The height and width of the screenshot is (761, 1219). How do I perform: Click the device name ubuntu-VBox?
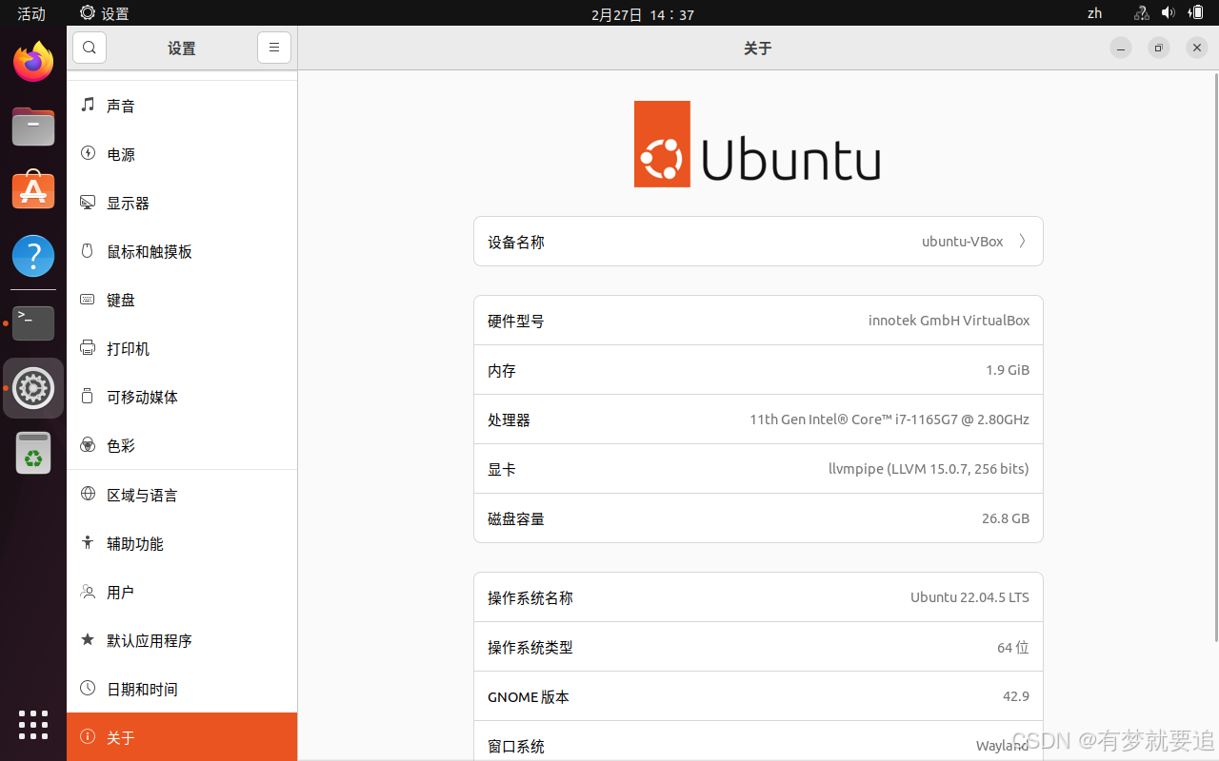(962, 242)
